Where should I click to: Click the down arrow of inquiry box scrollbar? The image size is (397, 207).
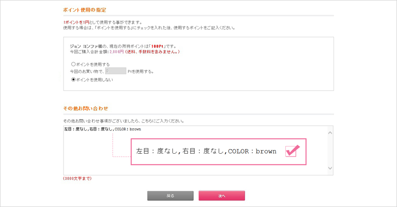point(330,168)
